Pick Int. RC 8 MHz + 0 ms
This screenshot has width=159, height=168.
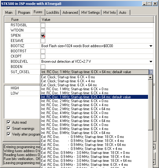coord(94,125)
